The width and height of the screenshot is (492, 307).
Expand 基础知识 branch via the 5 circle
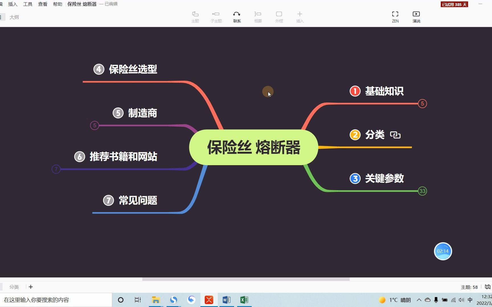tap(423, 103)
